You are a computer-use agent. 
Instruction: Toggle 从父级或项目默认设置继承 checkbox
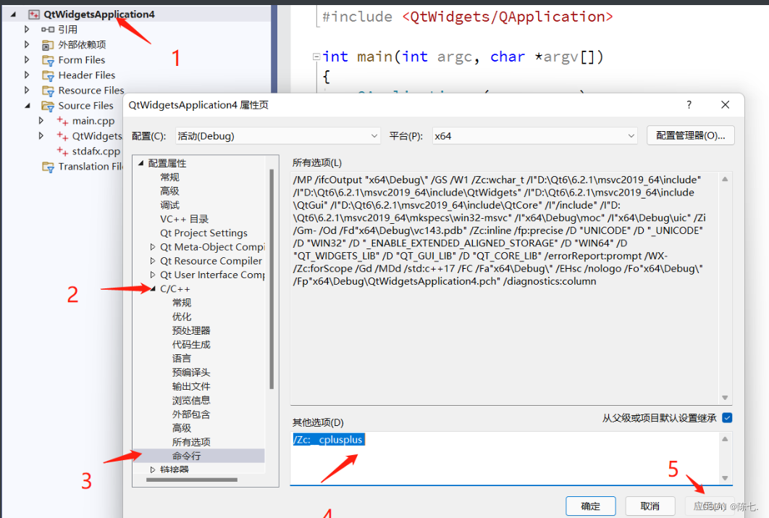(727, 418)
